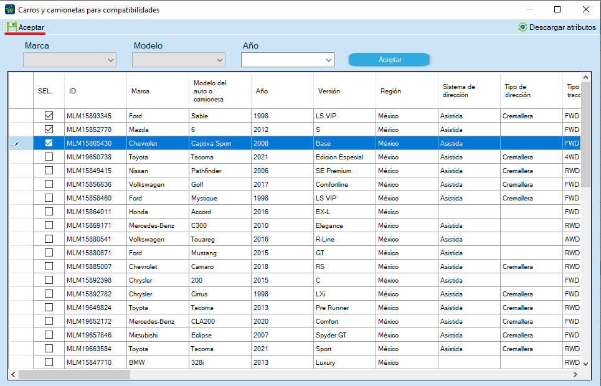Click the application icon in the title bar
Image resolution: width=601 pixels, height=386 pixels.
[10, 9]
